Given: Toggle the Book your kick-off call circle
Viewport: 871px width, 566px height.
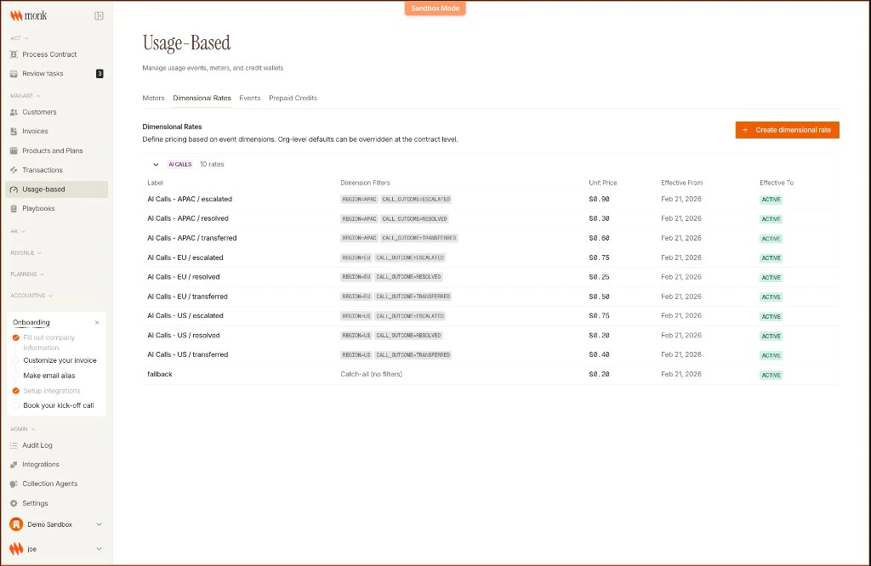Looking at the screenshot, I should (16, 405).
